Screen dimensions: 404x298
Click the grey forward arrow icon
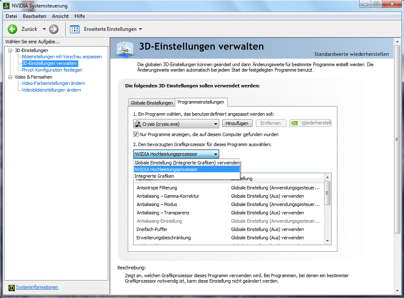click(54, 29)
